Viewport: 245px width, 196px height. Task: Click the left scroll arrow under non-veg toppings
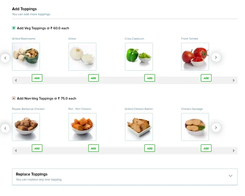coord(16,151)
